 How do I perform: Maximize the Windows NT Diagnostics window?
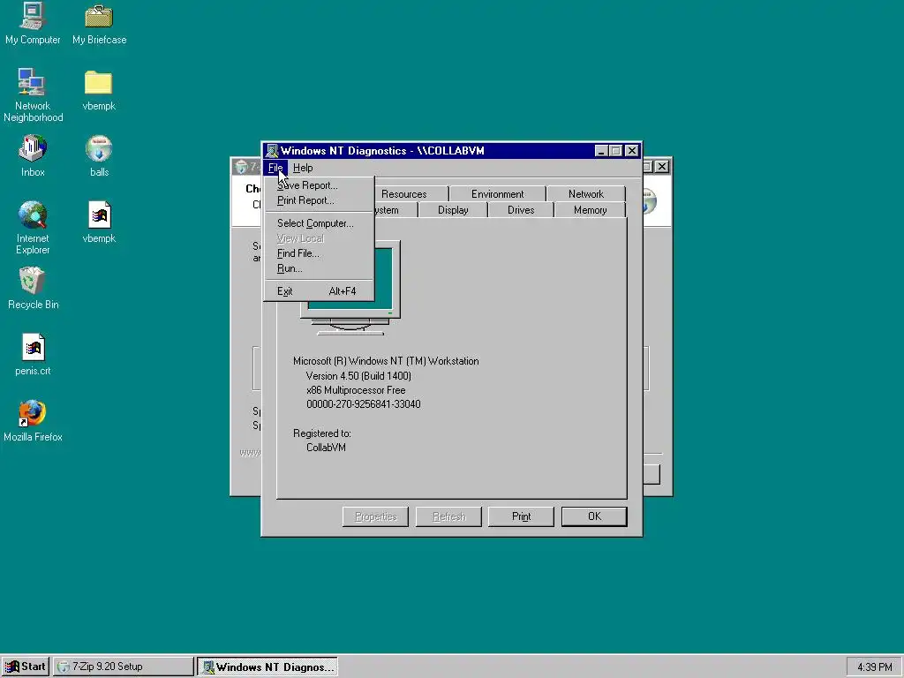pyautogui.click(x=615, y=151)
